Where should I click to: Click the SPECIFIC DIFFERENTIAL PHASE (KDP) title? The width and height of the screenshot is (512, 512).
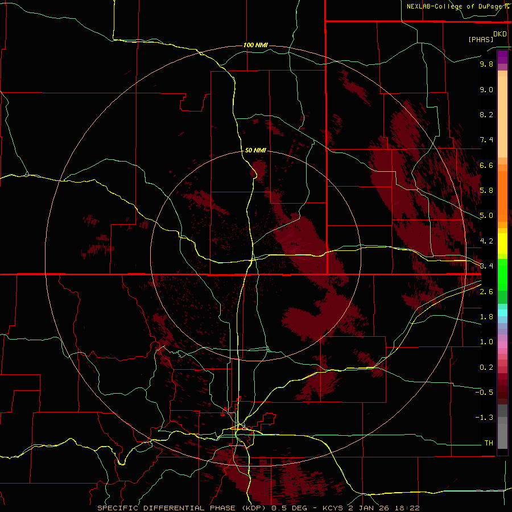[182, 508]
